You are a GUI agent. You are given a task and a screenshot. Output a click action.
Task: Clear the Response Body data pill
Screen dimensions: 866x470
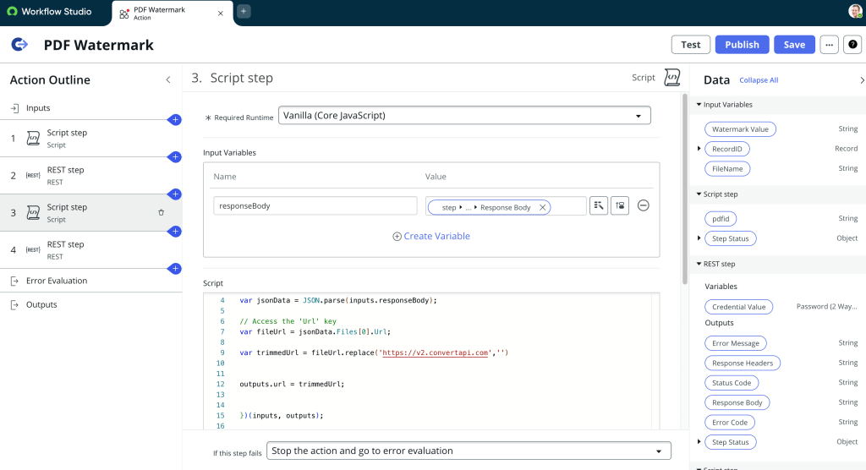click(x=542, y=207)
